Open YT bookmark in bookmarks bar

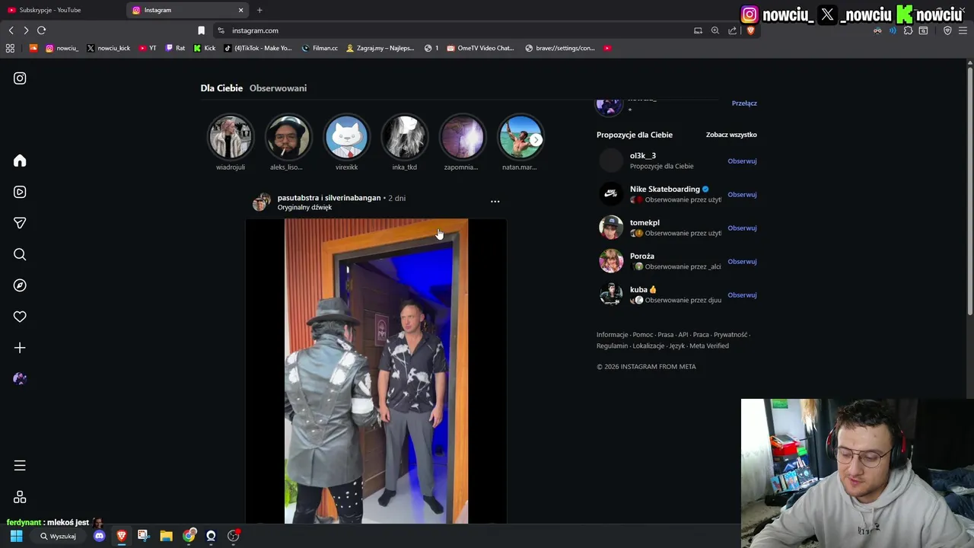[148, 48]
